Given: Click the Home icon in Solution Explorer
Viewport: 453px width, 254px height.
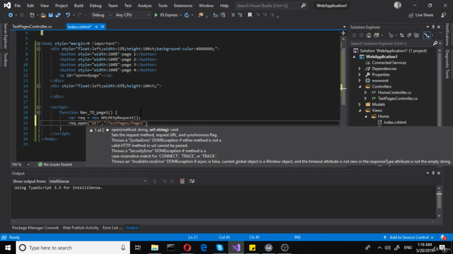Looking at the screenshot, I should pos(369,35).
